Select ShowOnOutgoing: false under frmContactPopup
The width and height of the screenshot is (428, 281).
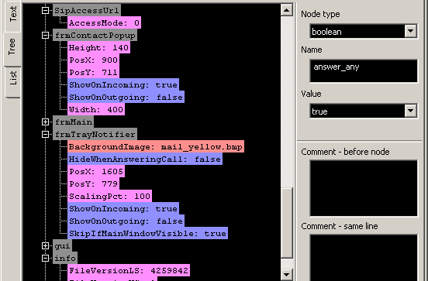point(126,97)
